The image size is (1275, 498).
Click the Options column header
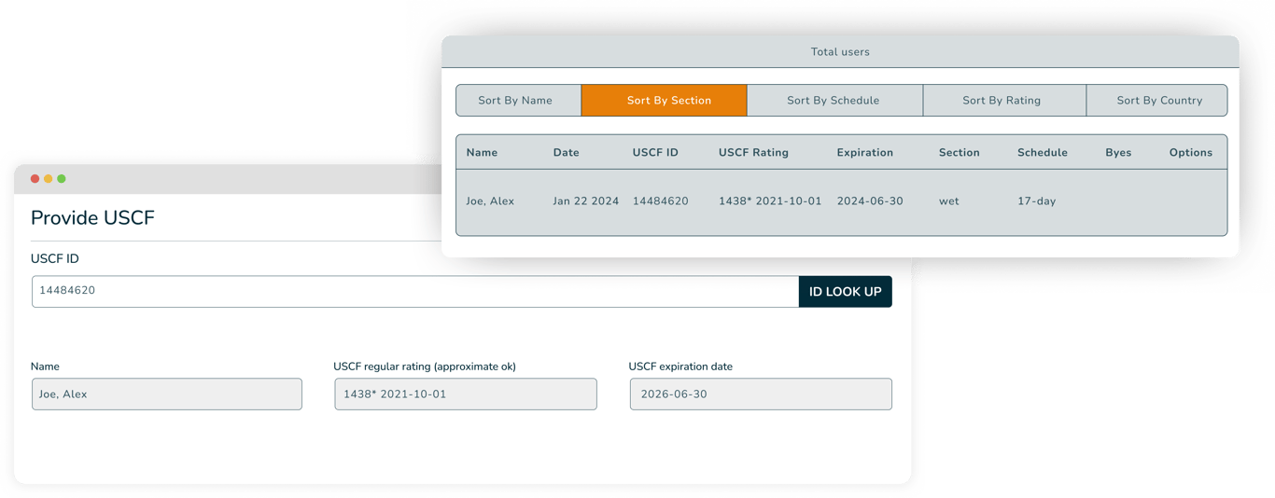(x=1191, y=153)
